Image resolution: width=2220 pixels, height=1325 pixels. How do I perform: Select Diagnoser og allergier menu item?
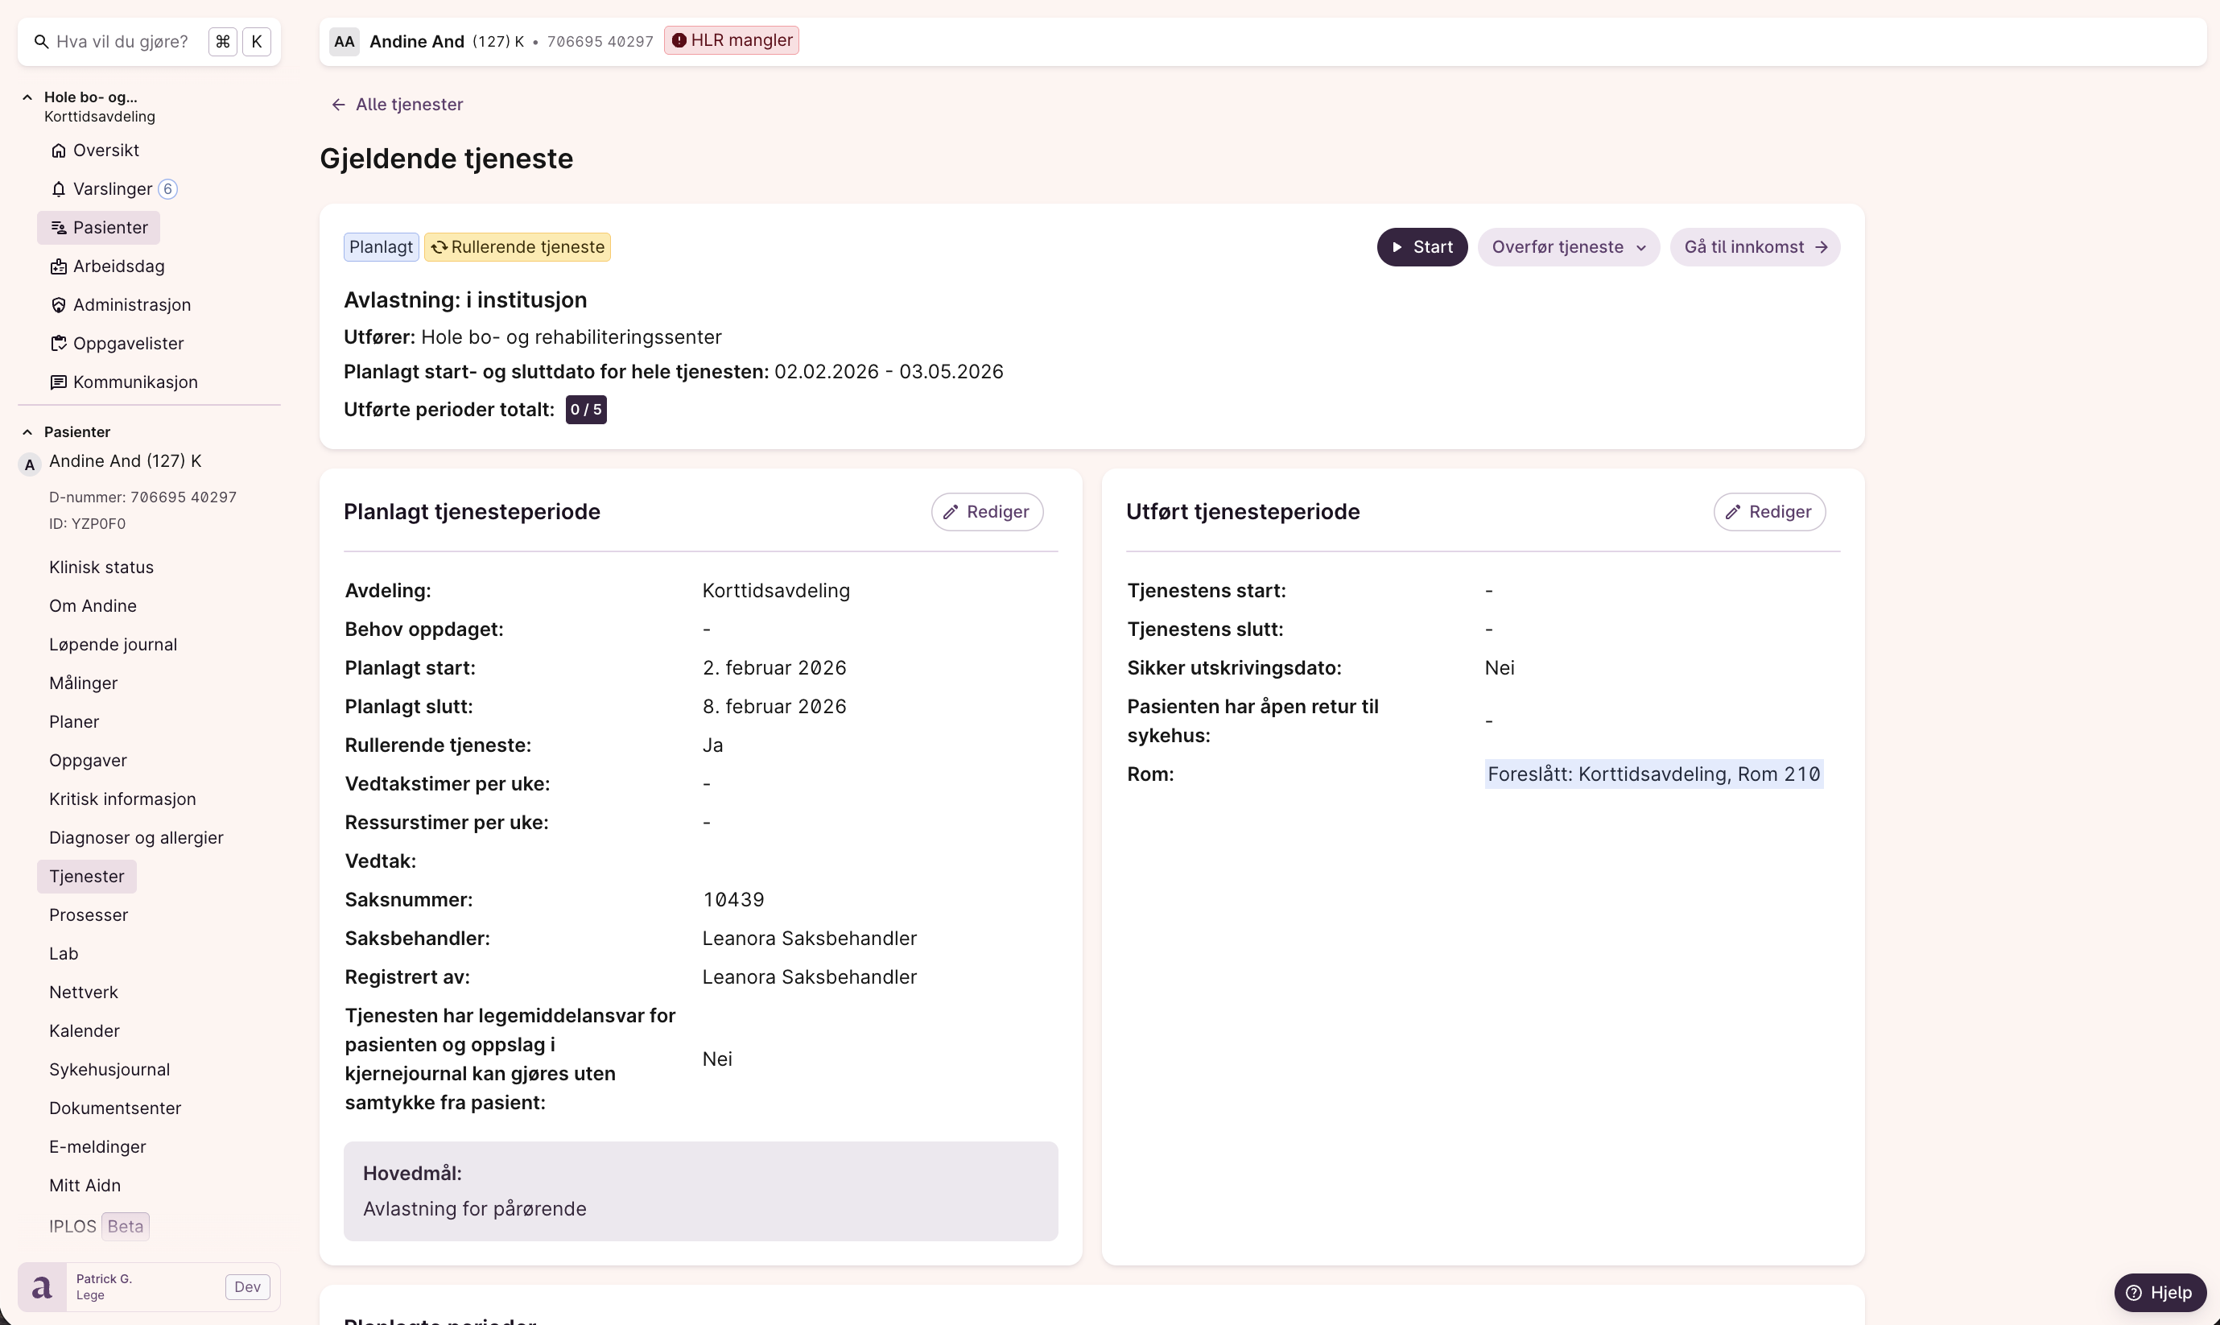click(137, 837)
